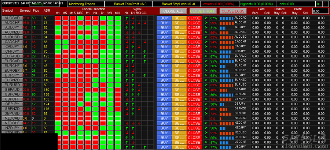Screen dimensions: 330x150
Task: Click the CCI signal down arrow for AUDCHF
Action: (x=145, y=23)
